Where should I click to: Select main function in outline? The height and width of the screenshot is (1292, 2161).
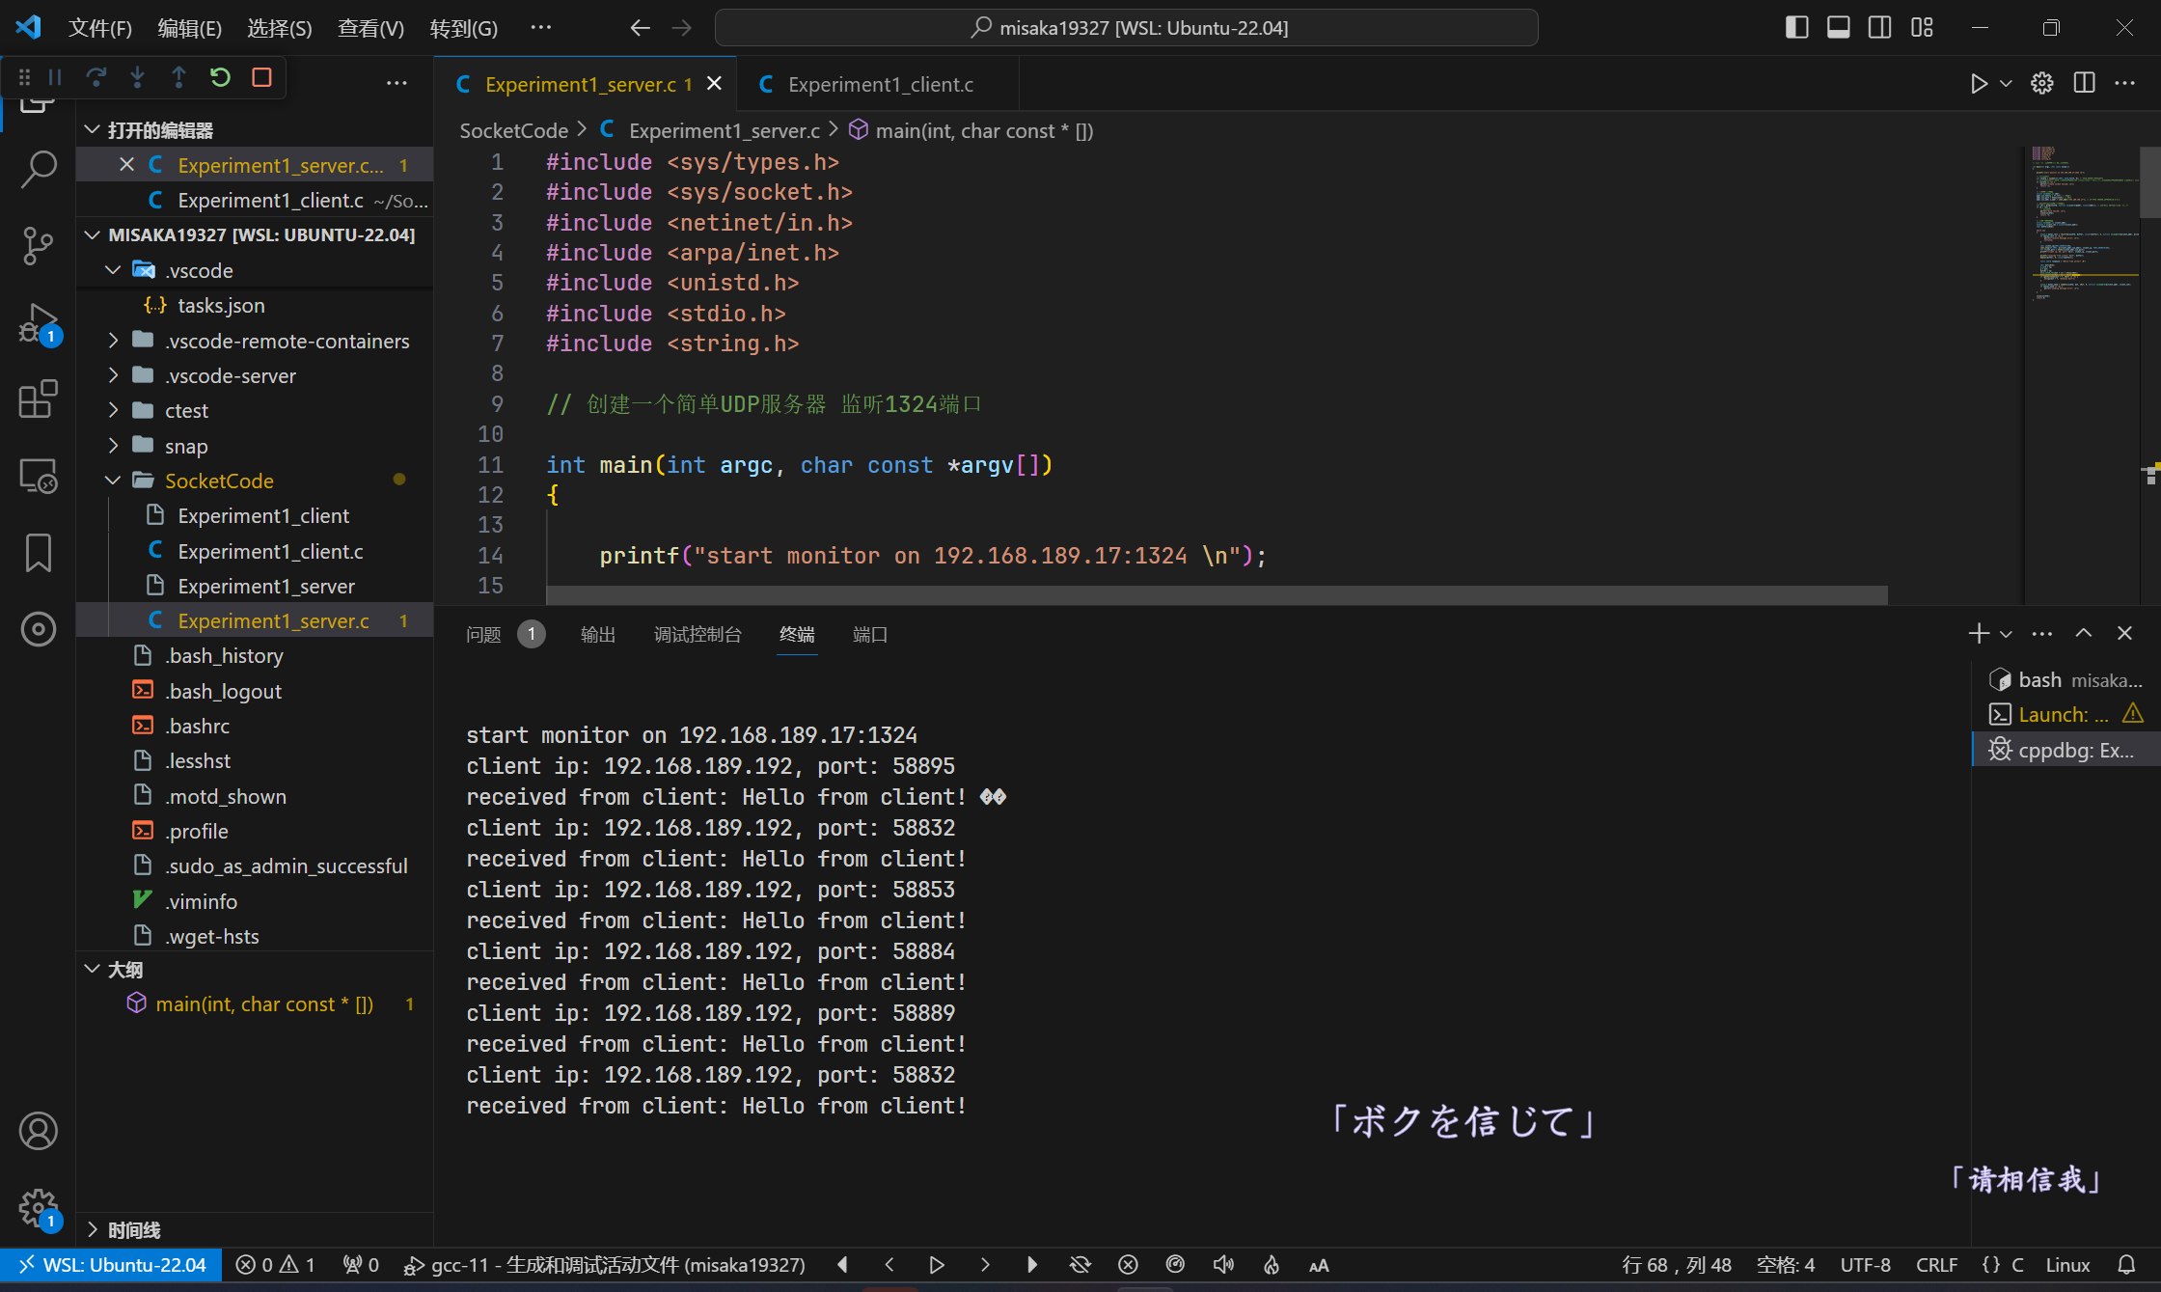tap(255, 1003)
